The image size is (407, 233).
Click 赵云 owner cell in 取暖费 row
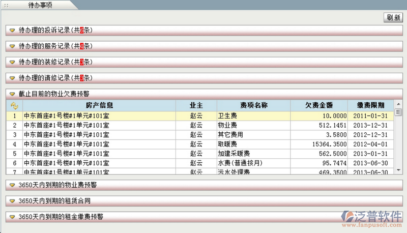[x=196, y=144]
